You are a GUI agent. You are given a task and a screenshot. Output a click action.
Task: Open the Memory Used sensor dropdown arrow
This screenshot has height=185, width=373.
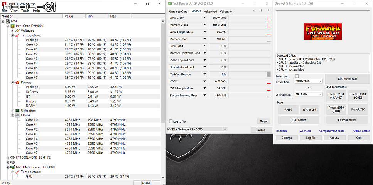204,39
